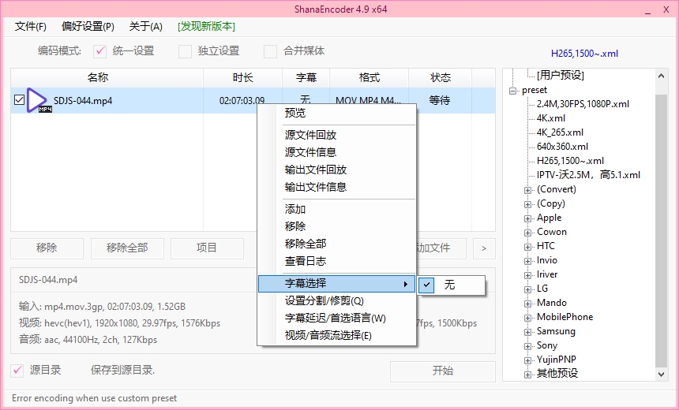This screenshot has width=679, height=410.
Task: Choose 移除全部 in the context menu
Action: (336, 244)
